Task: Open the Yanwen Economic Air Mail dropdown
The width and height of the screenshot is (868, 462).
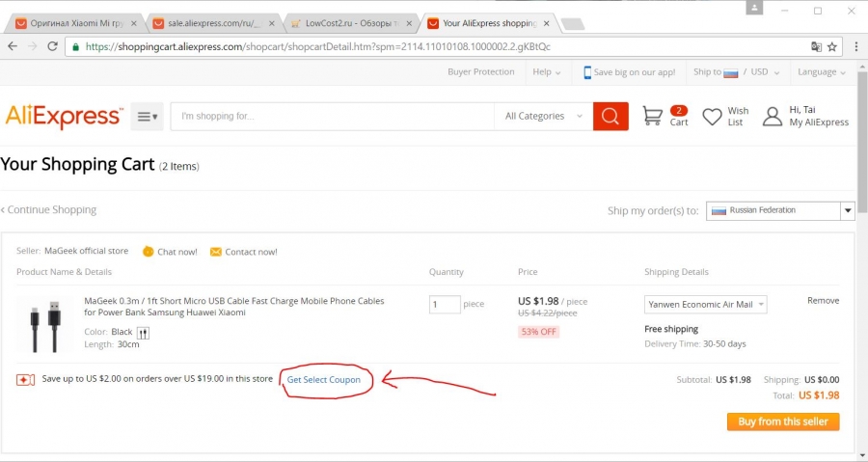Action: tap(705, 305)
